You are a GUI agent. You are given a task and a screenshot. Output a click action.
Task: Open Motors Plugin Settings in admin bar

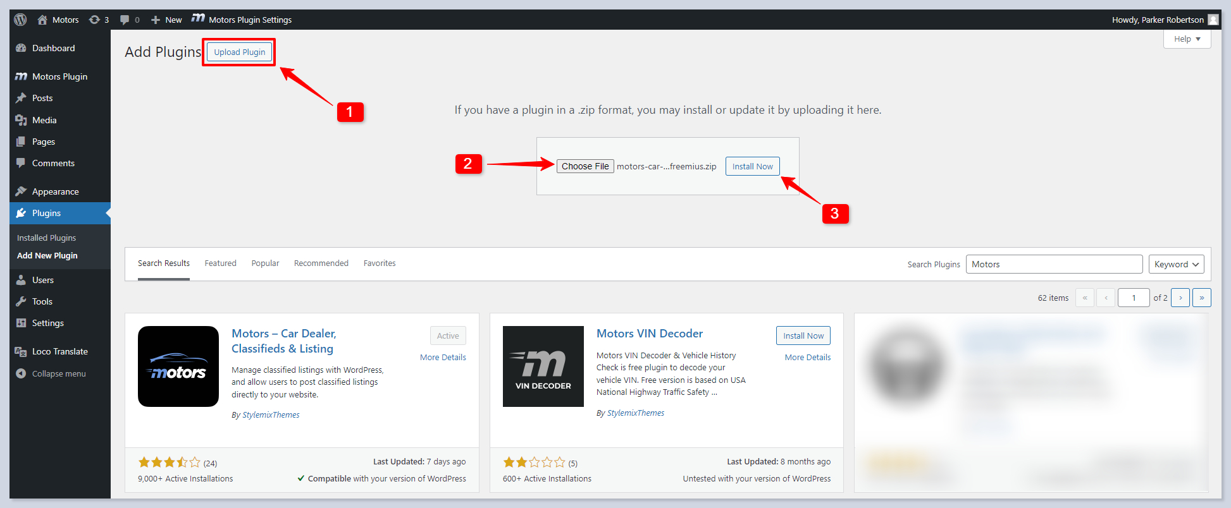pos(242,20)
